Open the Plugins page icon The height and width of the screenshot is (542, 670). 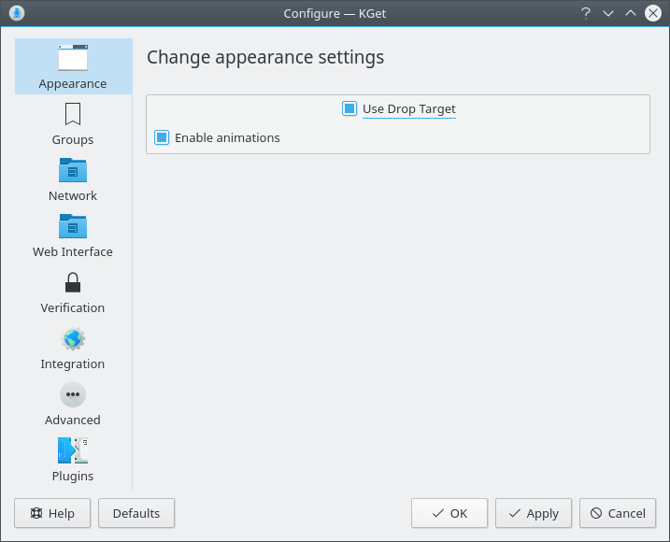coord(73,450)
